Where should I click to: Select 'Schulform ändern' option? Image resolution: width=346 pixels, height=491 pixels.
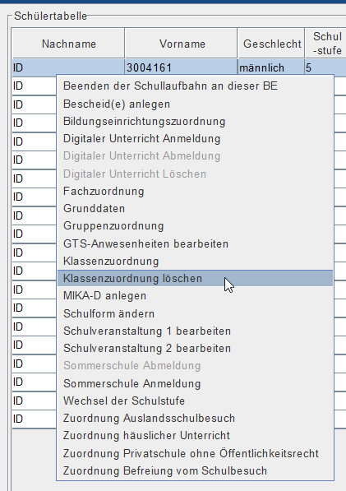coord(195,313)
